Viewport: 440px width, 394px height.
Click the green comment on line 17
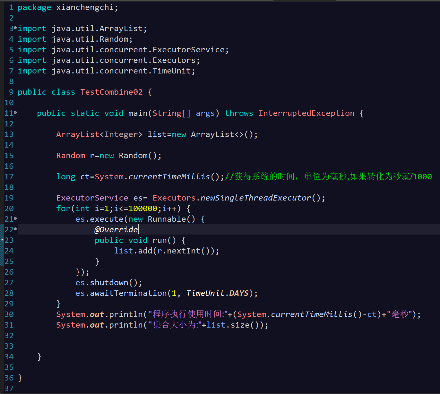pyautogui.click(x=328, y=177)
